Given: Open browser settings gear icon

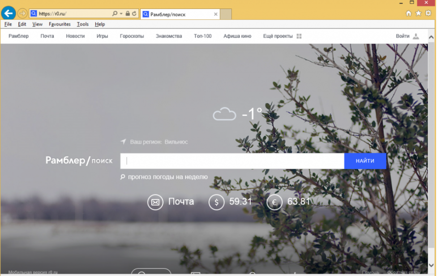Looking at the screenshot, I should (428, 13).
